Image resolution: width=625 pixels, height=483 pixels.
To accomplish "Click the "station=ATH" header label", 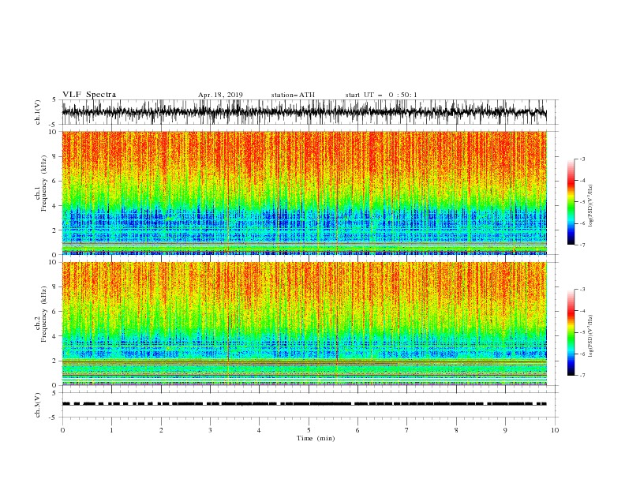I will point(293,95).
